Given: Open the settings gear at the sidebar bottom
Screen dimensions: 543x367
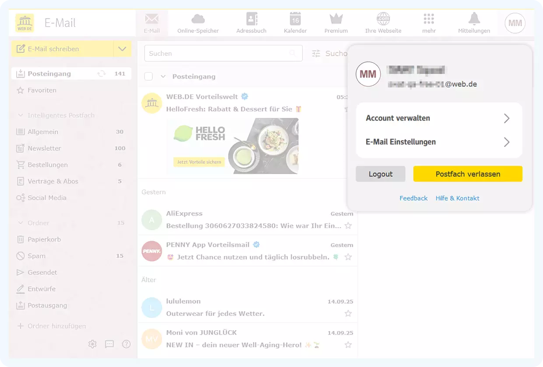Looking at the screenshot, I should [92, 344].
